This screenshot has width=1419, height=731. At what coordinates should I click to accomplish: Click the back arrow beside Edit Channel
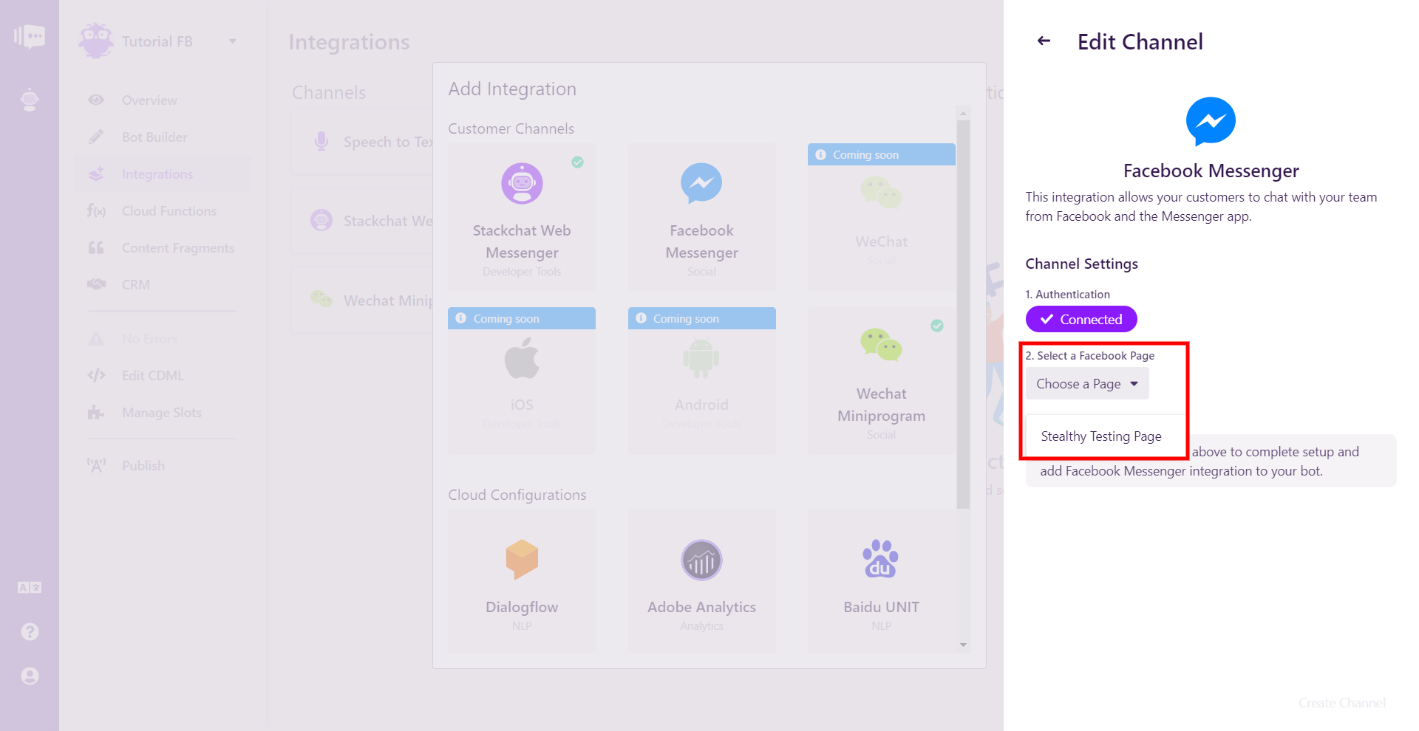click(1044, 41)
